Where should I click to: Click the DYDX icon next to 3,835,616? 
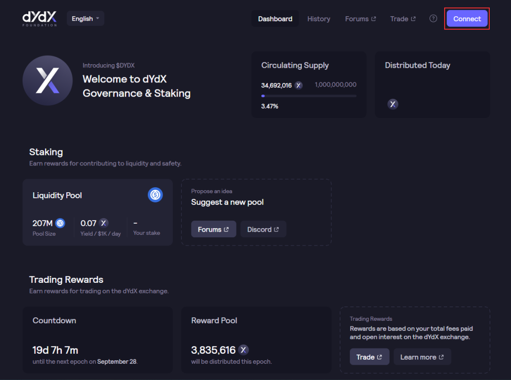[243, 350]
